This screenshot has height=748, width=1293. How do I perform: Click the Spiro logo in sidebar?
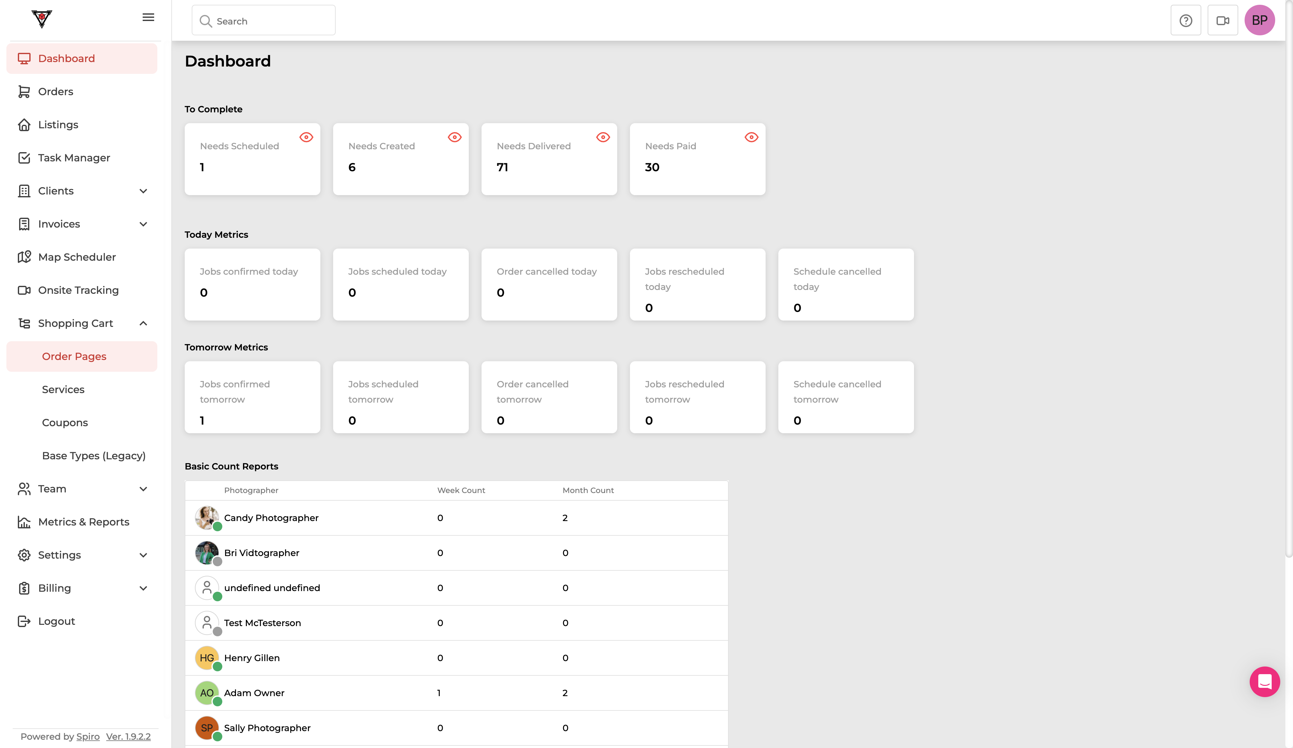tap(41, 19)
